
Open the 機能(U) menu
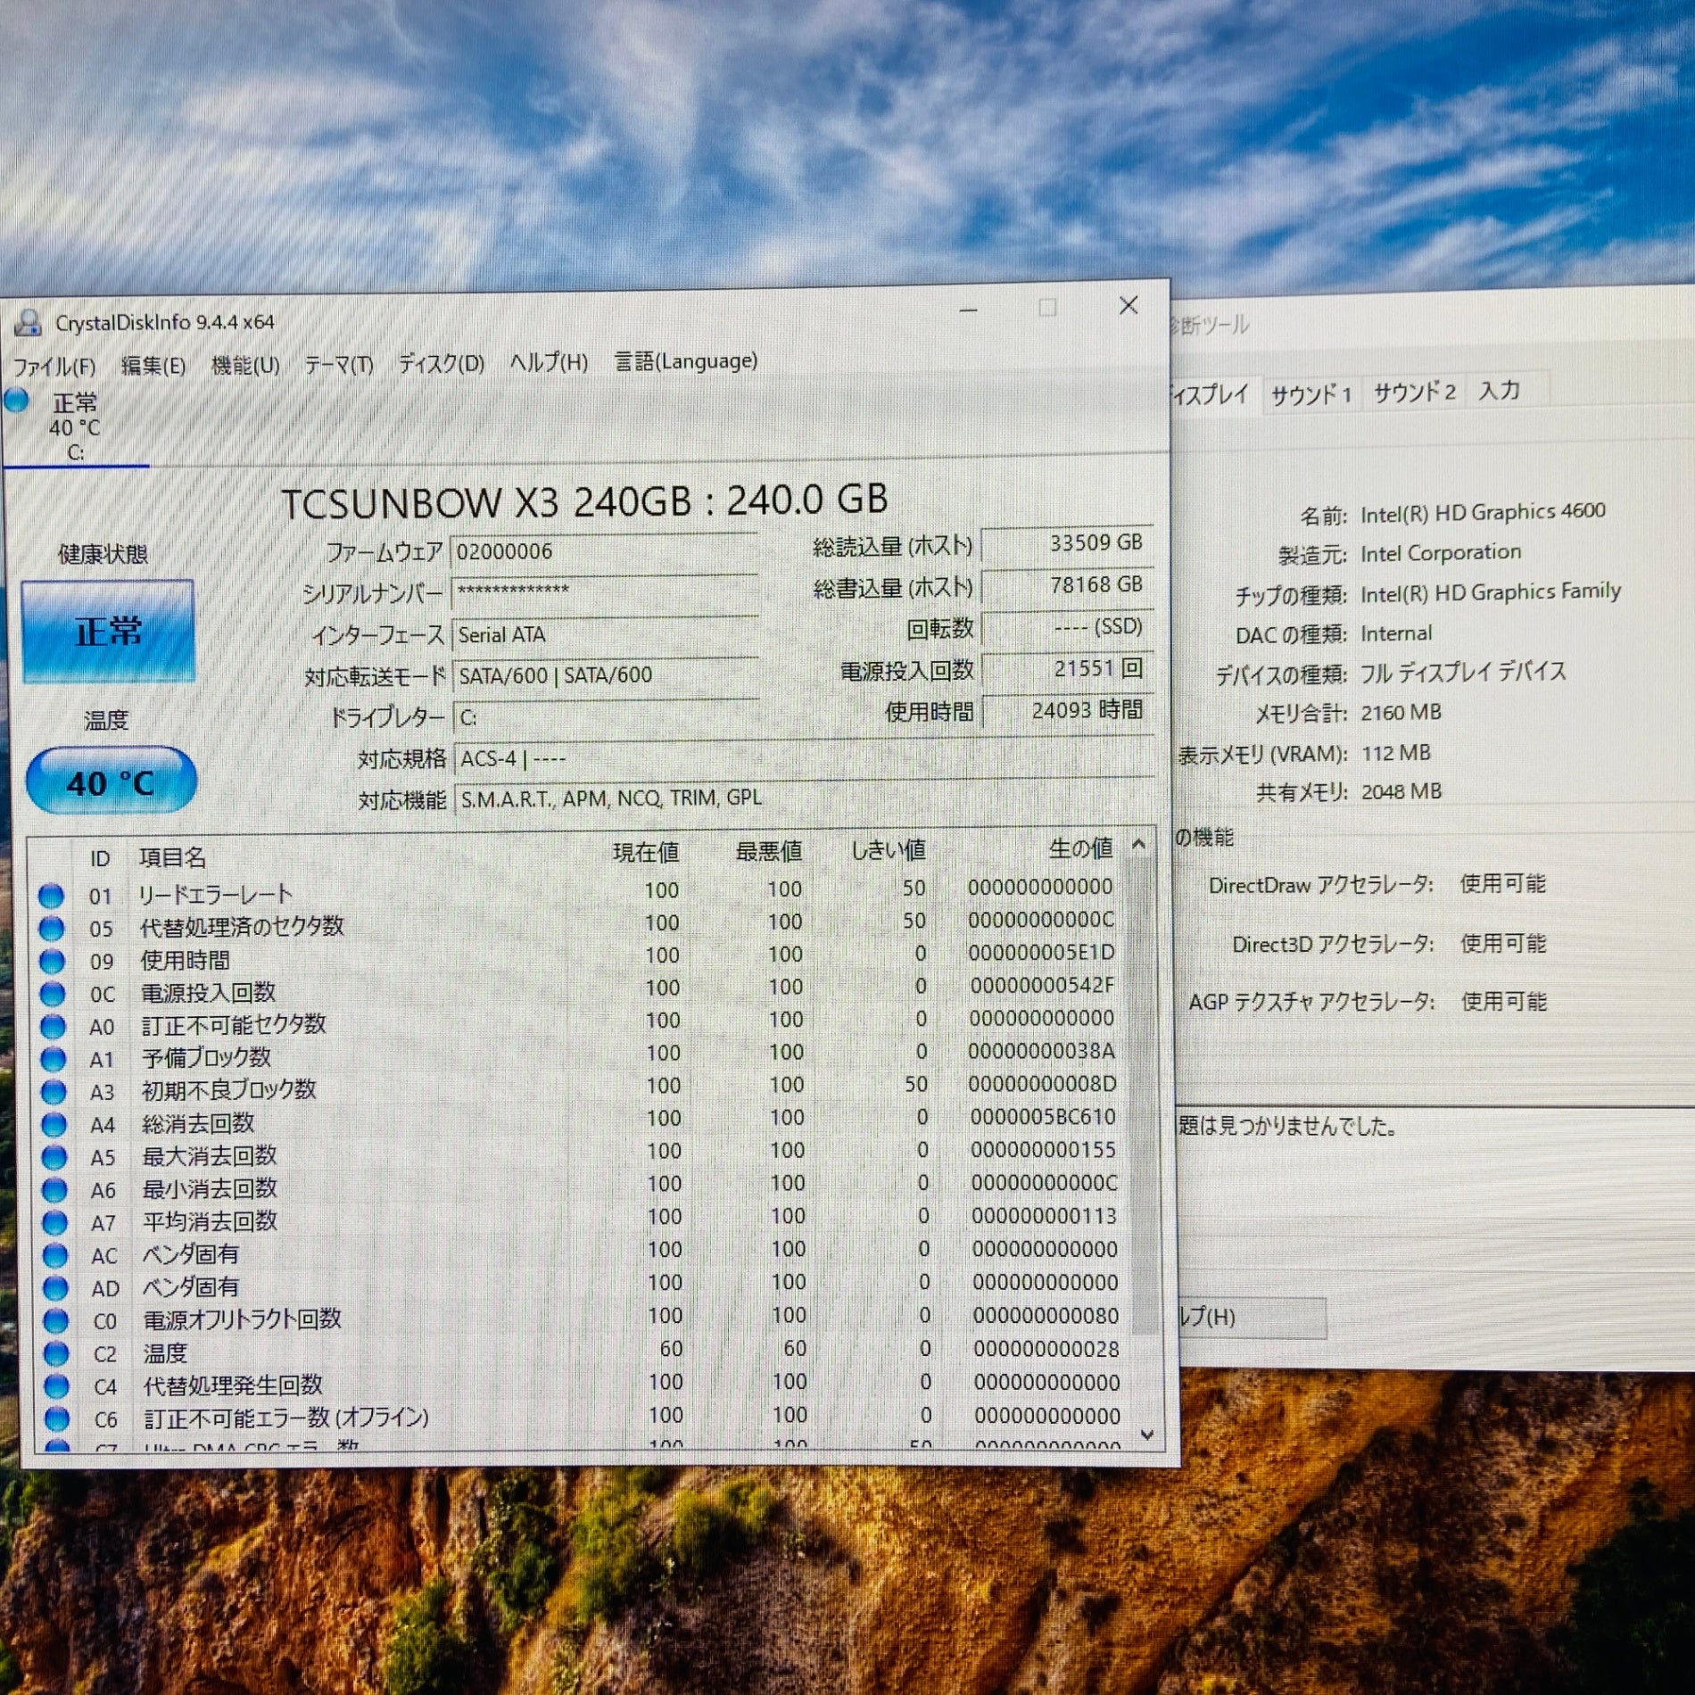tap(245, 365)
